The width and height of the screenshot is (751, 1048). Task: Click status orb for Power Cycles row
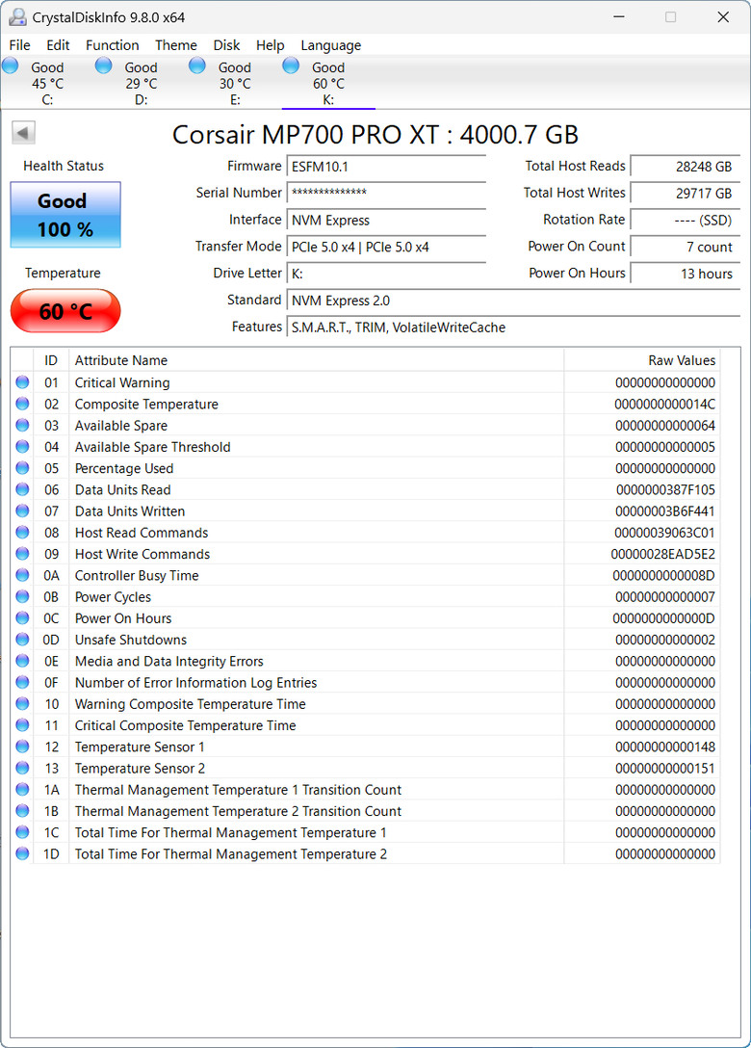[x=23, y=596]
